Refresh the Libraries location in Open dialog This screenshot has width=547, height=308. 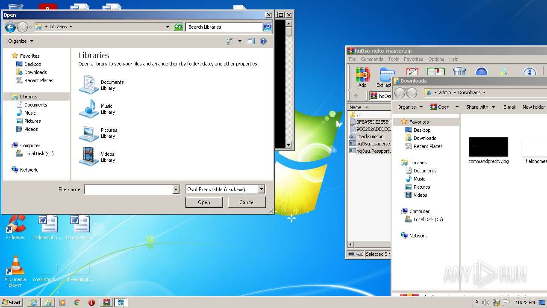coord(179,27)
